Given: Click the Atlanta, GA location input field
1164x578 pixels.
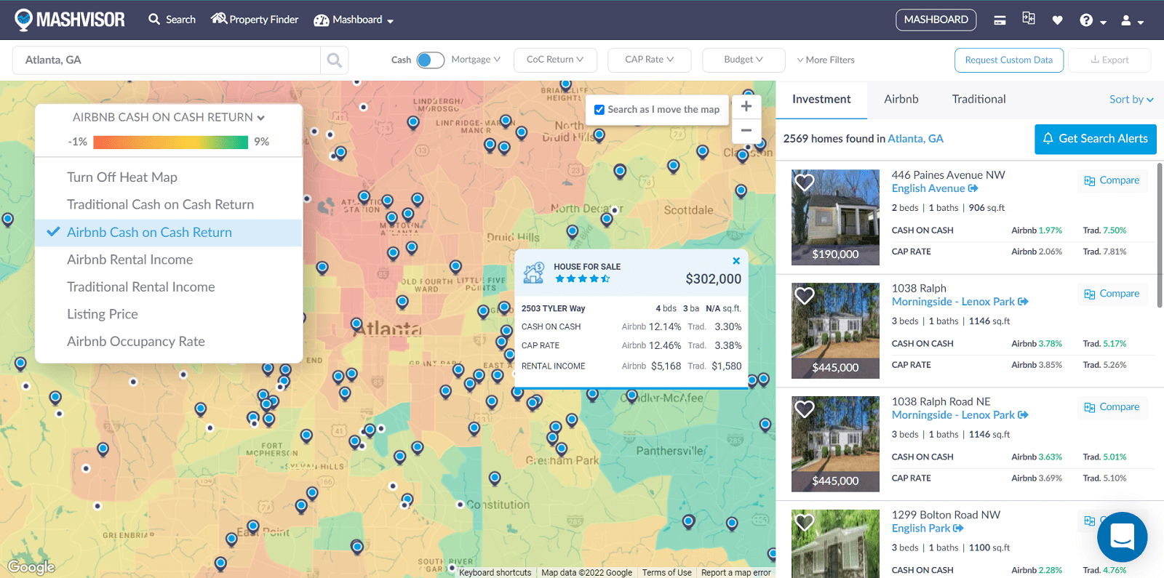Looking at the screenshot, I should tap(167, 60).
